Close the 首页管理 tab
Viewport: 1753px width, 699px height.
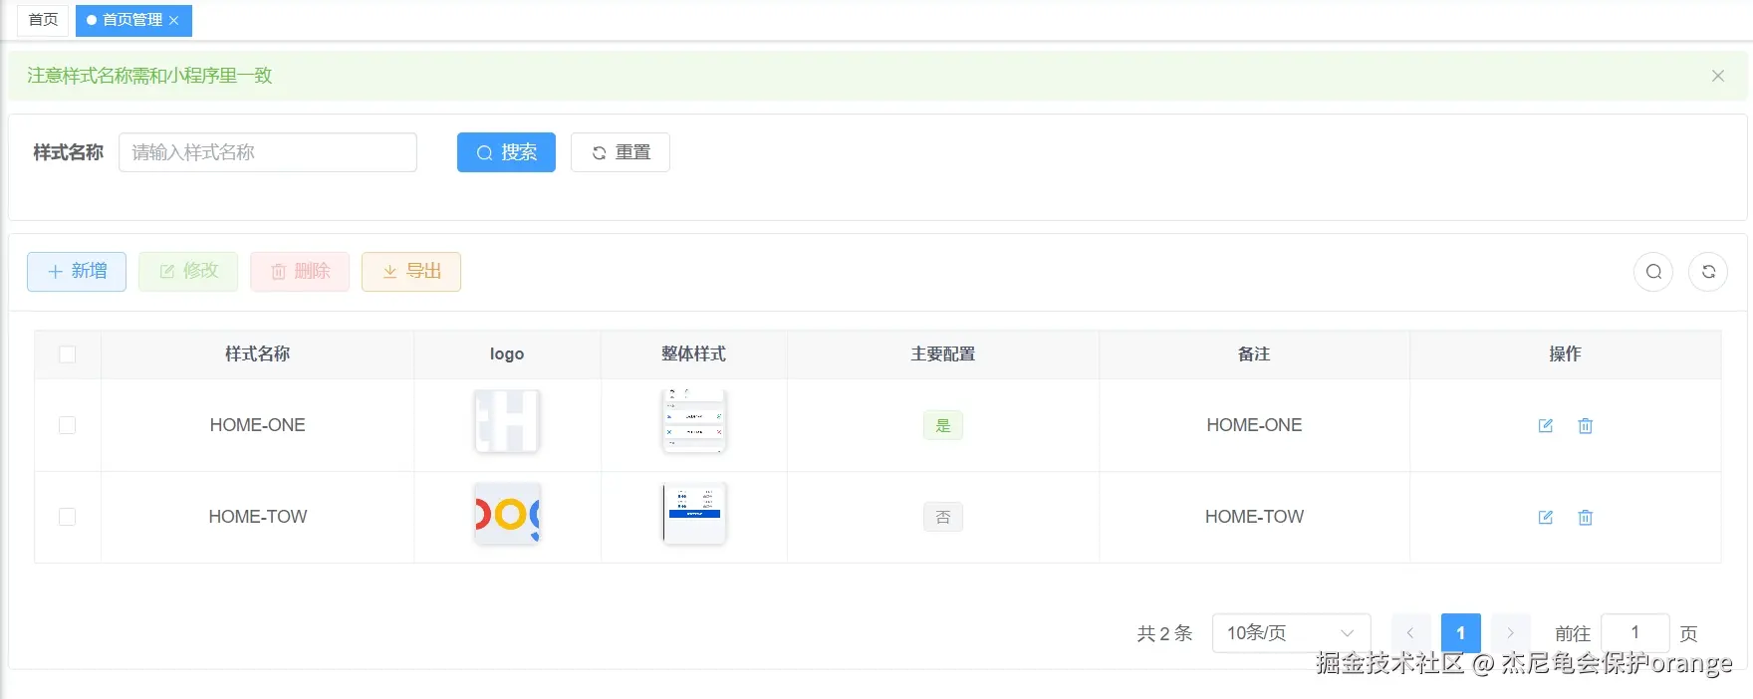coord(173,20)
